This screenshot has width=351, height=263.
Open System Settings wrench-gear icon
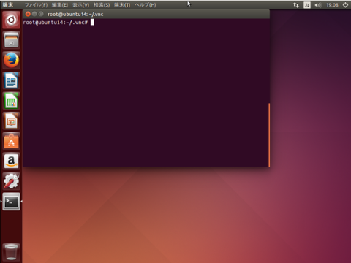tap(11, 182)
